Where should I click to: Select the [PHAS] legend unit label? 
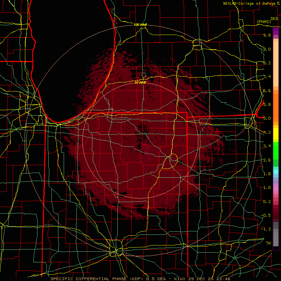(x=264, y=22)
